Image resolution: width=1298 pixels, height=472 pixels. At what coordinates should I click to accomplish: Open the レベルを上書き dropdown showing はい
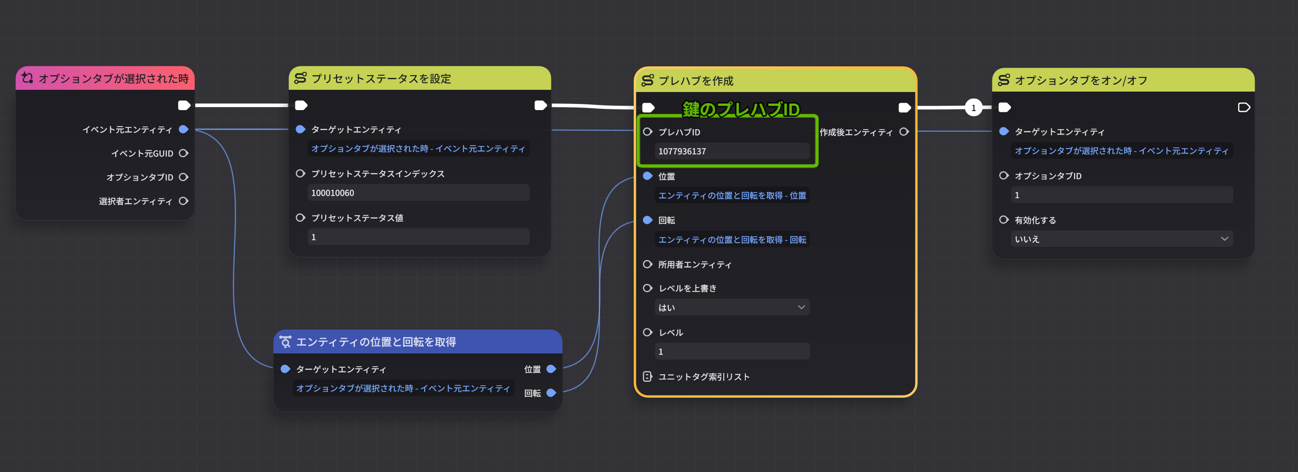(x=732, y=307)
